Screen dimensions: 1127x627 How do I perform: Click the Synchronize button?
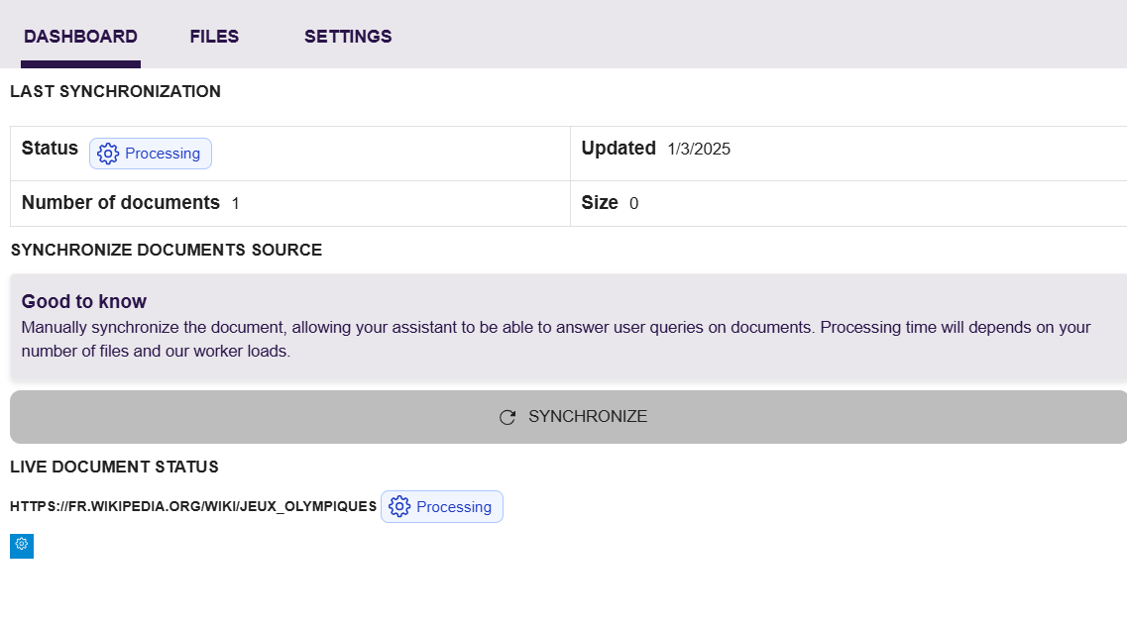569,417
